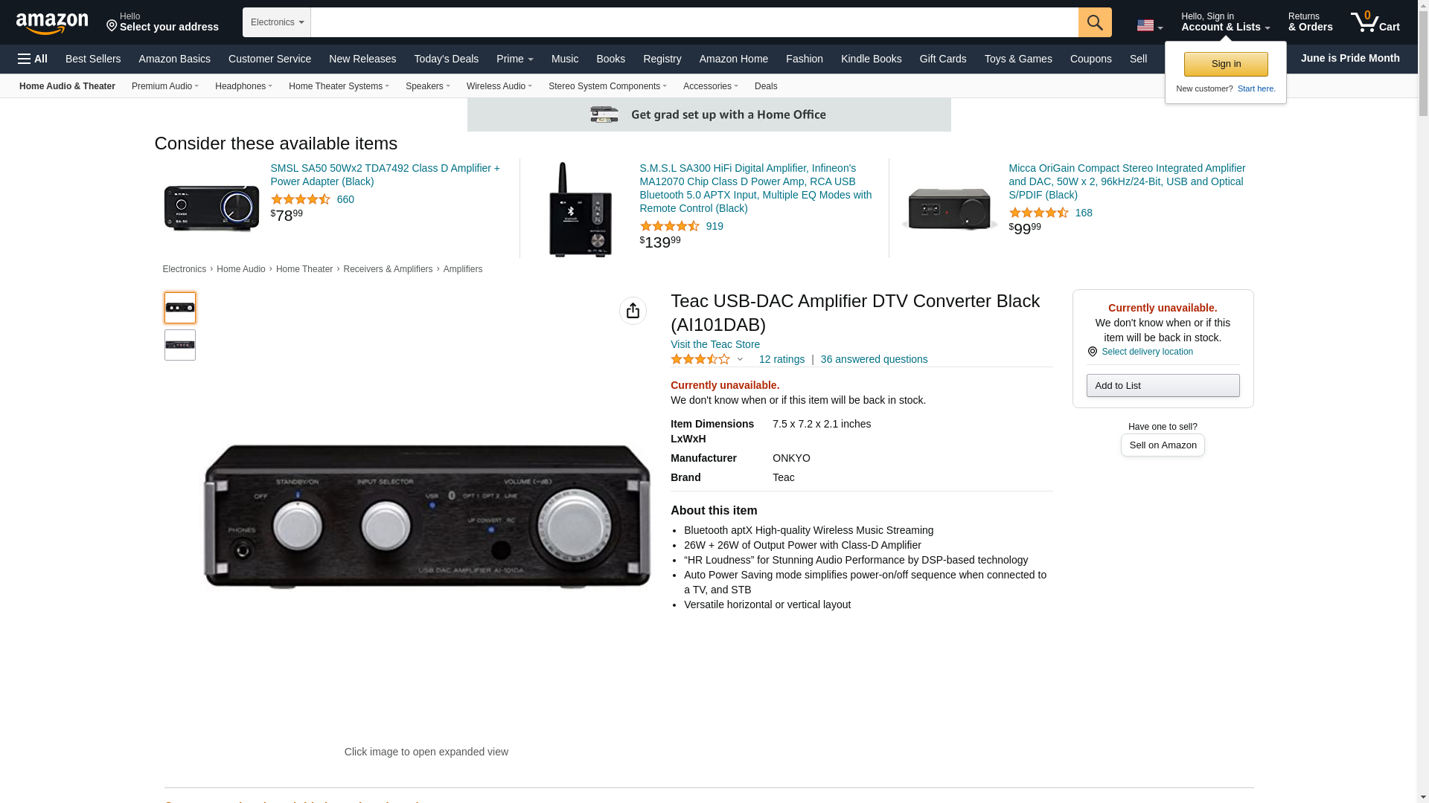Select the second product thumbnail
Image resolution: width=1429 pixels, height=803 pixels.
[180, 345]
